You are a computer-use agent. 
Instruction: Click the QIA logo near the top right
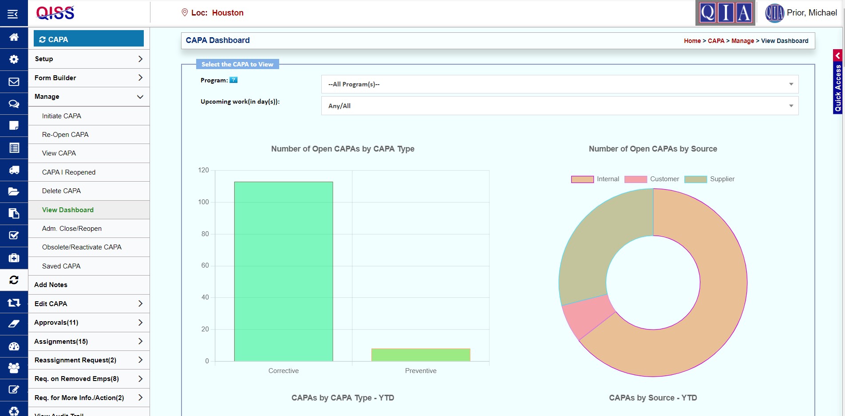[x=725, y=13]
